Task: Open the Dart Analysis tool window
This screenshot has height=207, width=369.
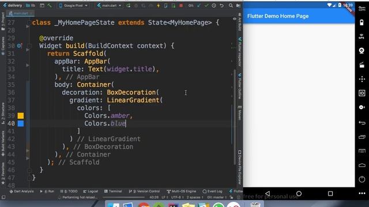Action: pyautogui.click(x=21, y=191)
